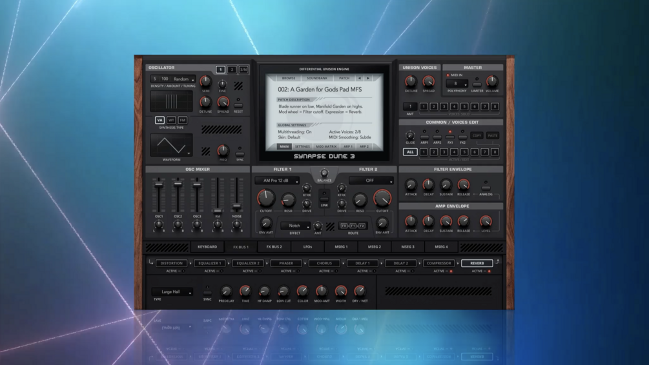Screen dimensions: 649x365
Task: Click the RM mixer fader
Action: point(217,211)
